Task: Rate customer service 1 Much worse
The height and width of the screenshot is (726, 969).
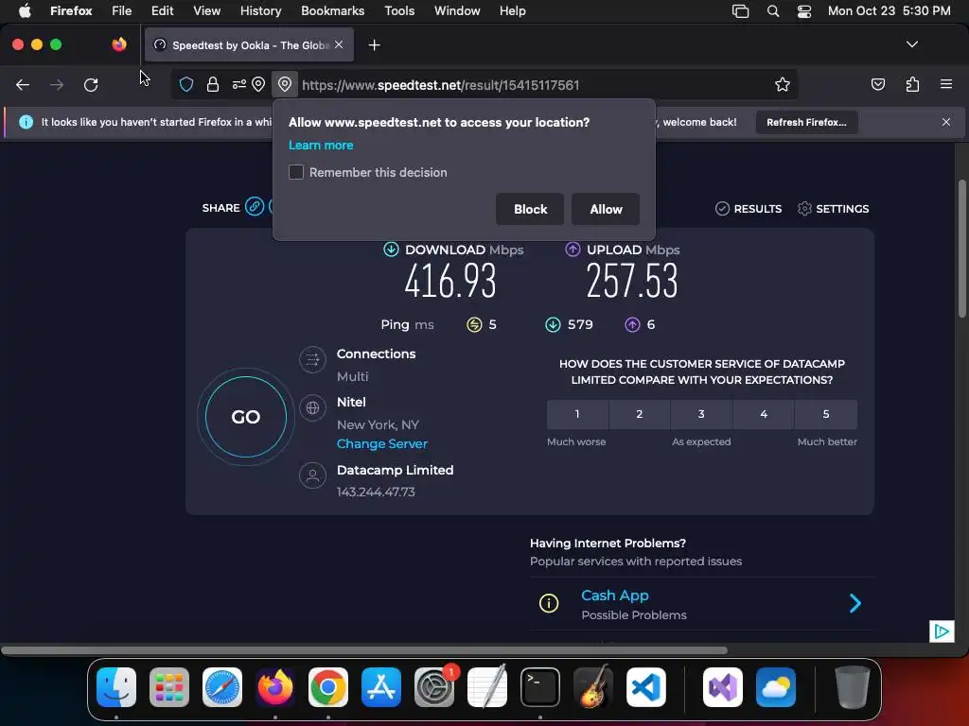Action: tap(577, 414)
